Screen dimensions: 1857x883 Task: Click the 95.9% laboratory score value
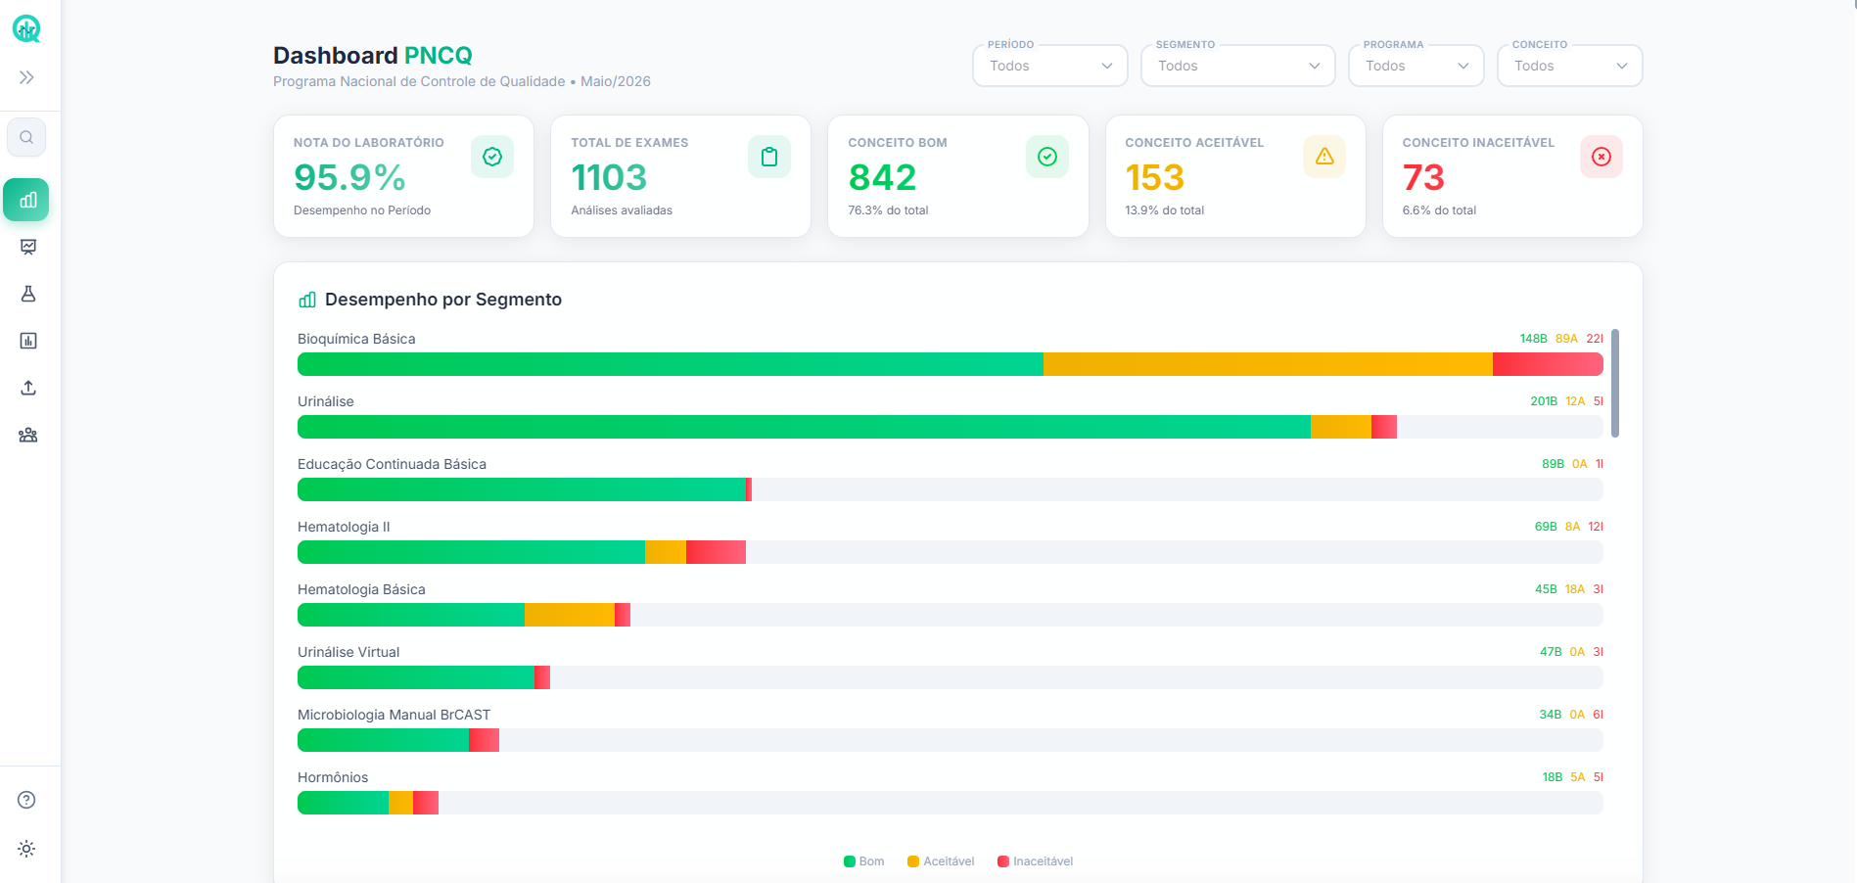349,177
